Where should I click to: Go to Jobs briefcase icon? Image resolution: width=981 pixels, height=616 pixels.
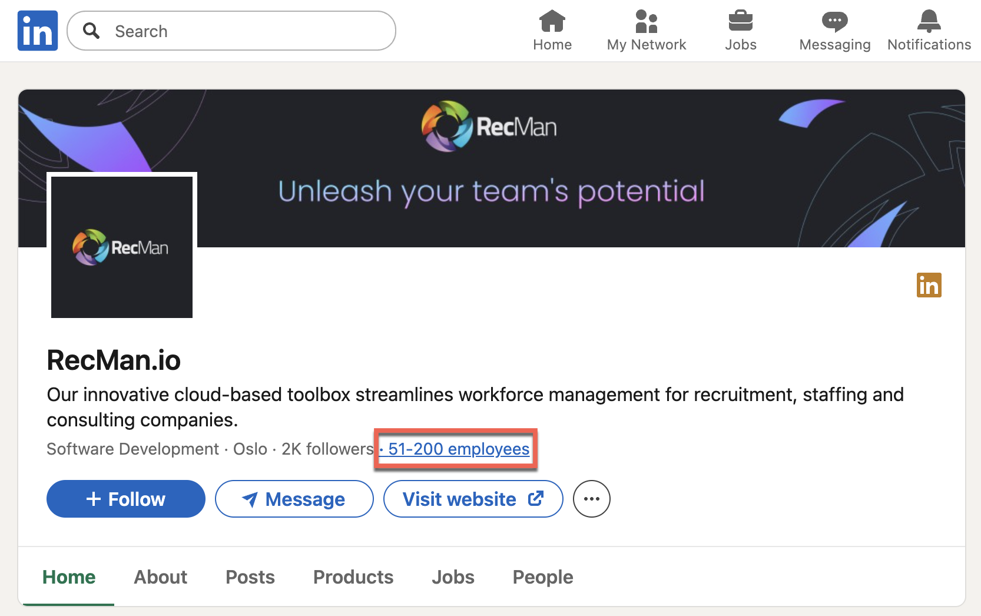click(x=740, y=21)
